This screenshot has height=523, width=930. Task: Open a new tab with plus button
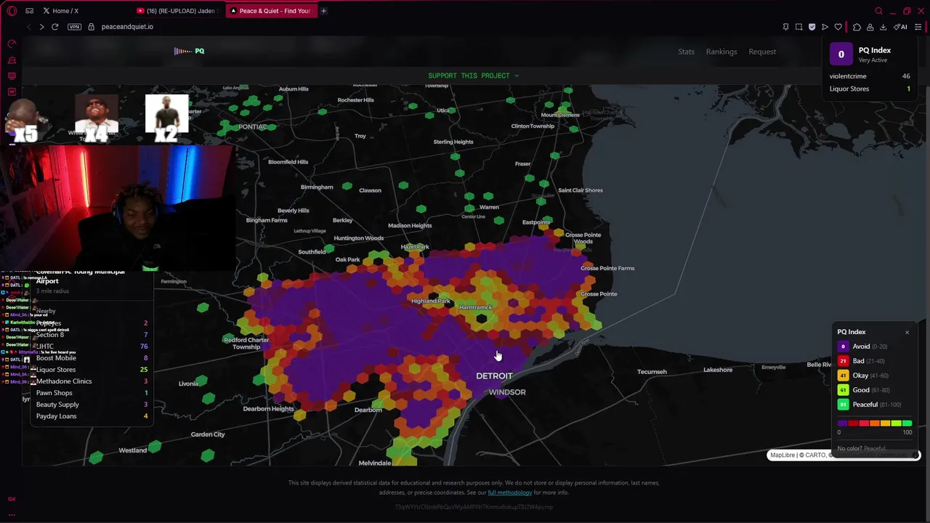click(323, 11)
